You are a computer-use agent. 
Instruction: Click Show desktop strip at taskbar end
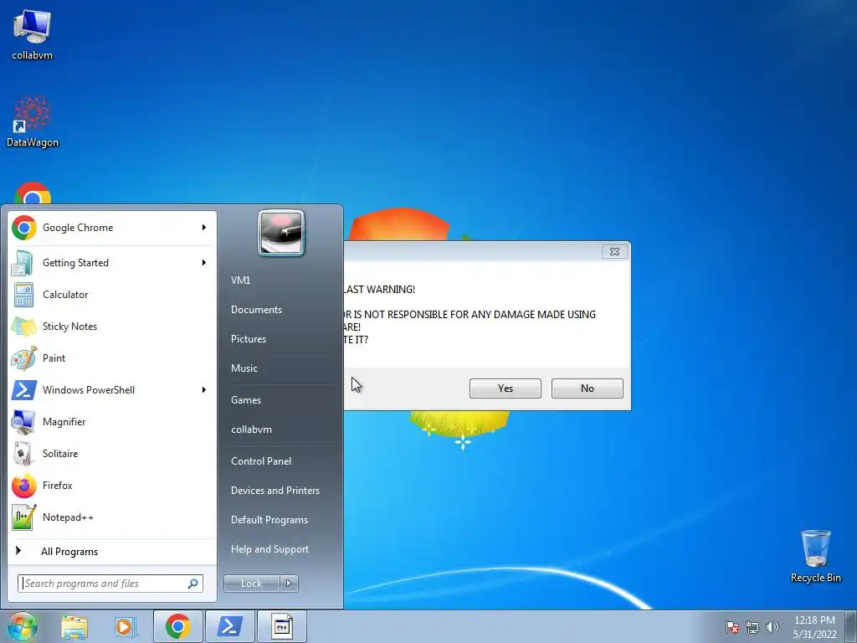(851, 626)
